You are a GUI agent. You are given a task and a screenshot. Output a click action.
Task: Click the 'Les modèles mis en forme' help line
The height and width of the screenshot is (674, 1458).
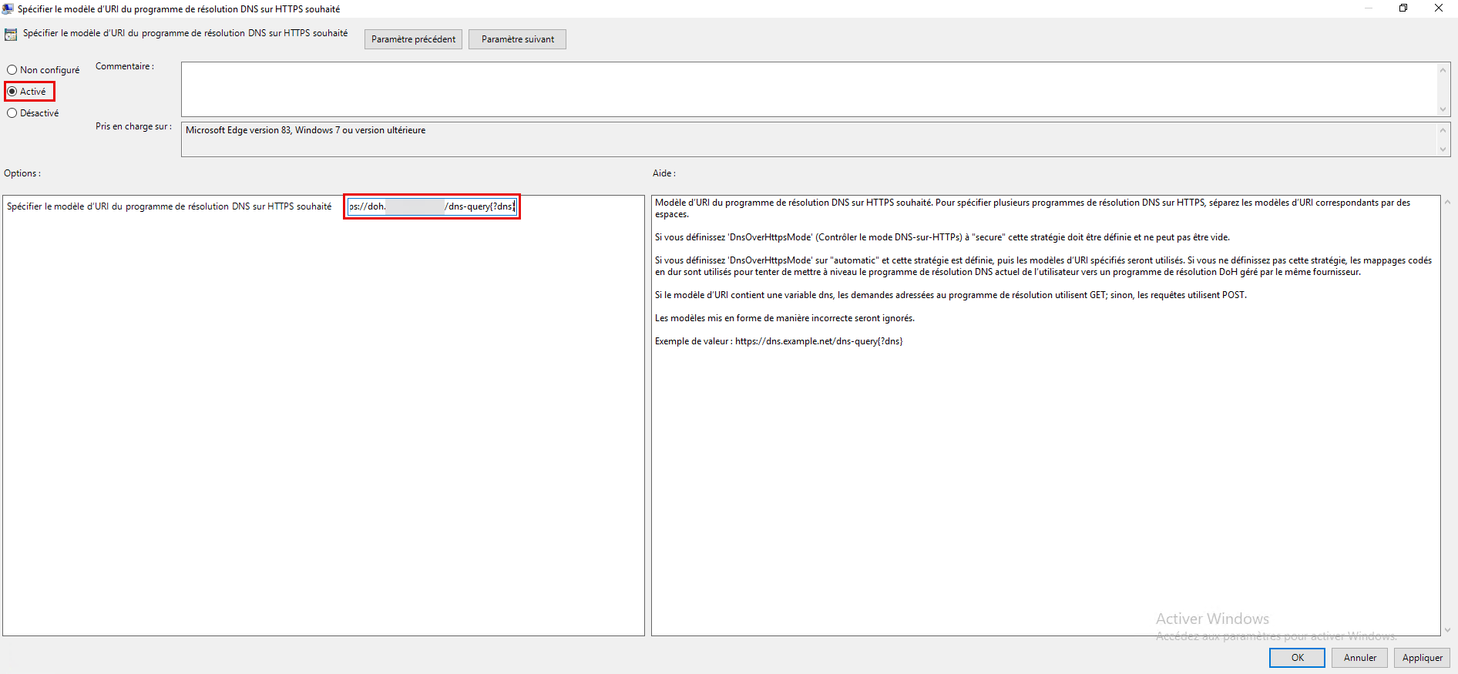click(x=784, y=318)
